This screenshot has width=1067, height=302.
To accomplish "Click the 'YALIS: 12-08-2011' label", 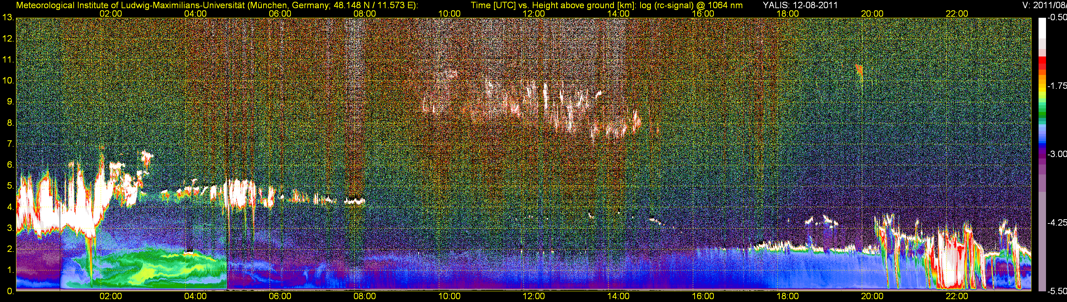I will tap(800, 5).
